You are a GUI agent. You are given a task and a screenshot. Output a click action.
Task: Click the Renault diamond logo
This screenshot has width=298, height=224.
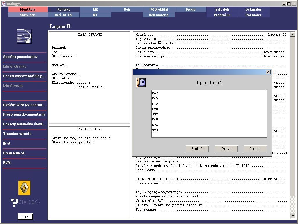[x=24, y=188]
